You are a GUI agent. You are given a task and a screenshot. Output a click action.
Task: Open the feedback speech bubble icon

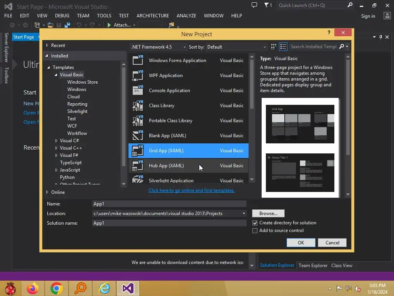[x=254, y=5]
